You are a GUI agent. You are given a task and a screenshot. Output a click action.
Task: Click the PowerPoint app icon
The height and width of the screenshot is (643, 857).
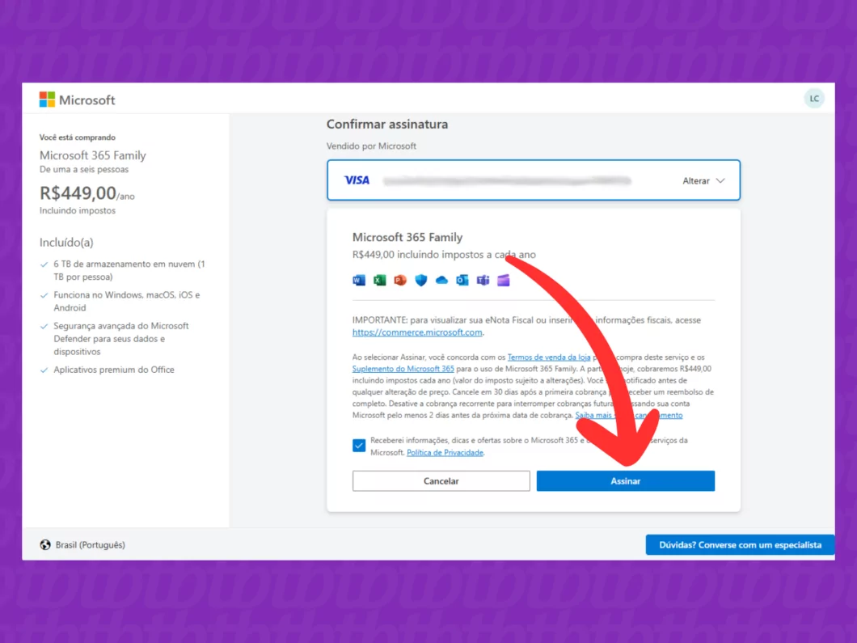(401, 281)
